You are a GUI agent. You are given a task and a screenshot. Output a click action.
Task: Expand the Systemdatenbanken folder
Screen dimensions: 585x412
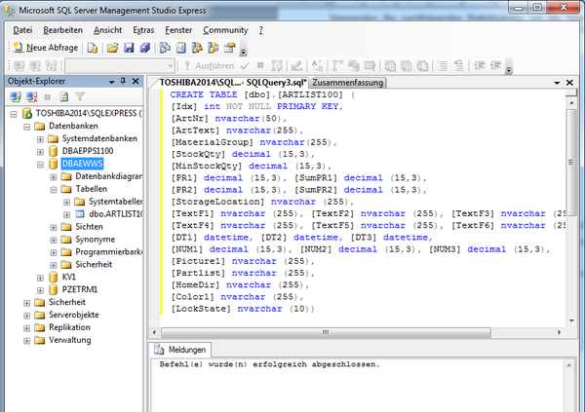tap(40, 139)
